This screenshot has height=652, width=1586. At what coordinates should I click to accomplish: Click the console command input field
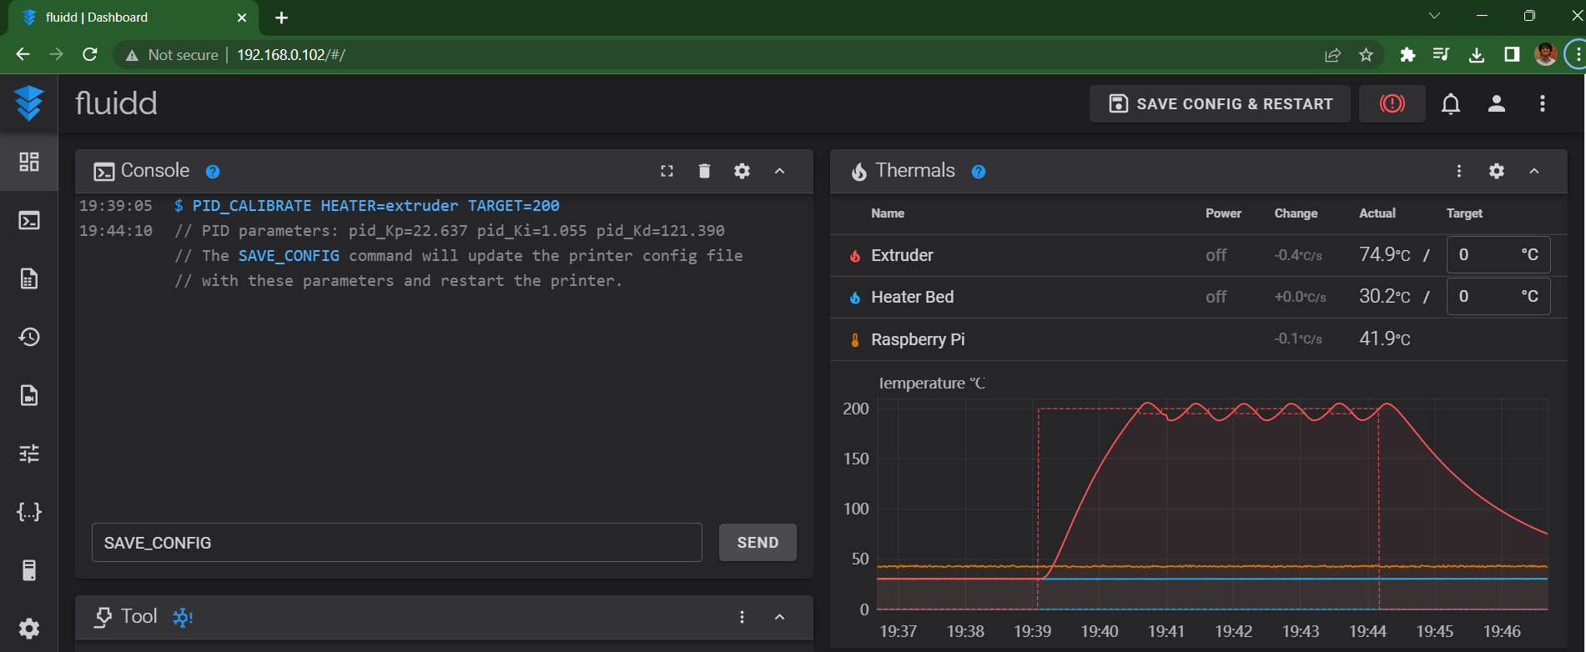[x=396, y=543]
